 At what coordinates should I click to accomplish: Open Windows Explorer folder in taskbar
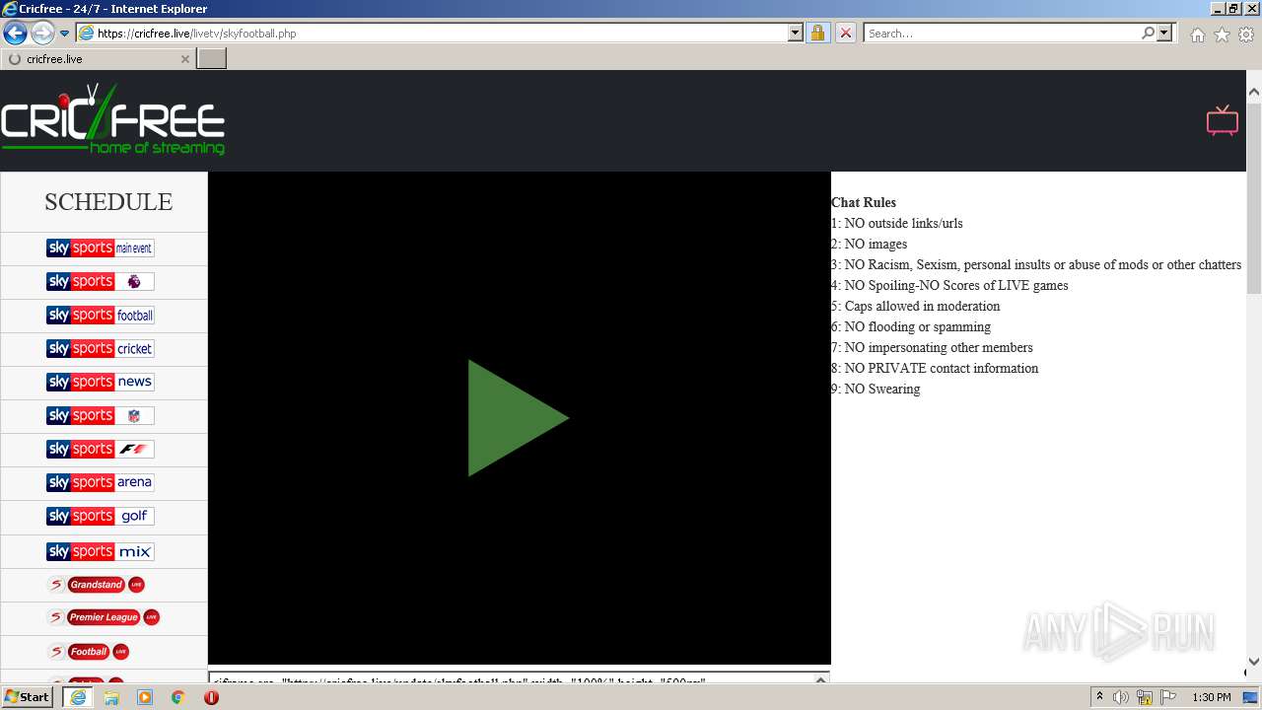[111, 697]
